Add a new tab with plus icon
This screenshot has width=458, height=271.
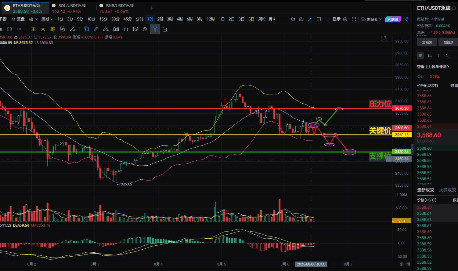click(x=152, y=8)
